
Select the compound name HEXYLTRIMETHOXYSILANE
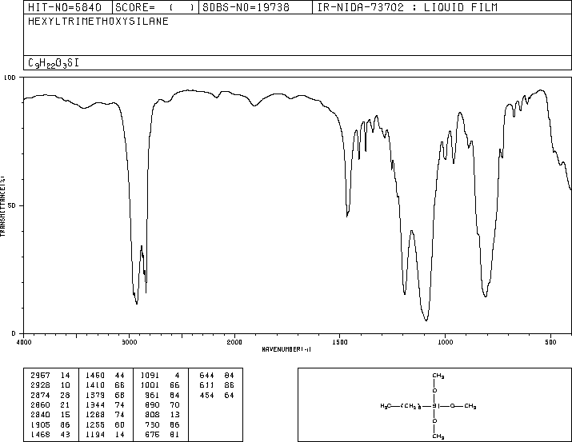click(98, 21)
